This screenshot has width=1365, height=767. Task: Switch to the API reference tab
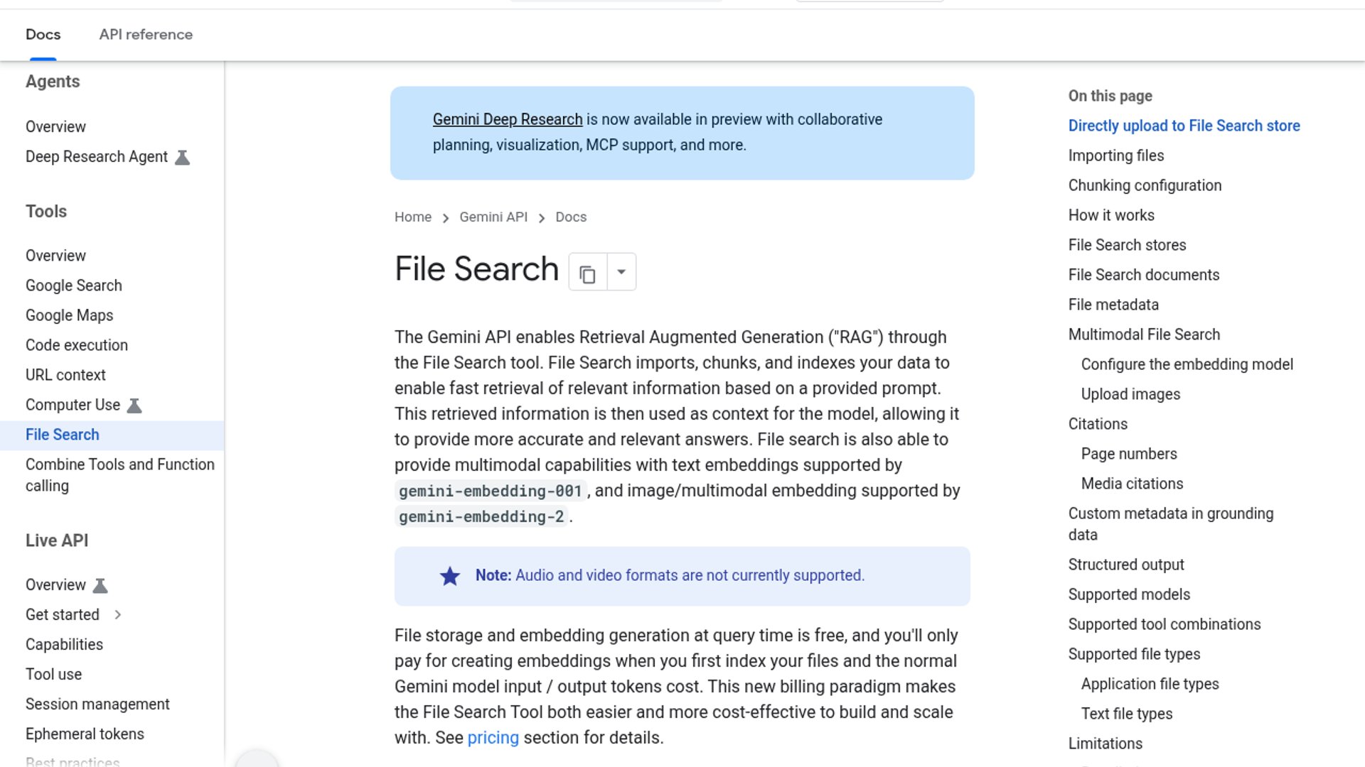pos(146,35)
